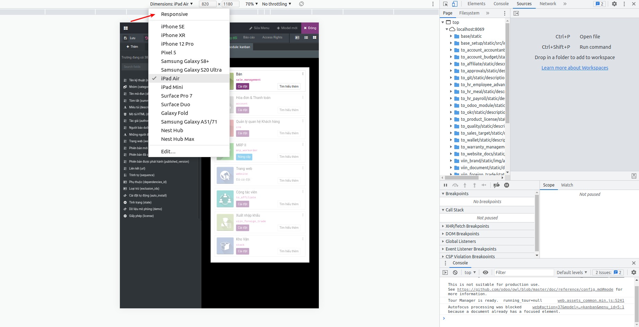Click the 2 Issues button in console
Screen dimensions: 639x327
click(x=608, y=272)
